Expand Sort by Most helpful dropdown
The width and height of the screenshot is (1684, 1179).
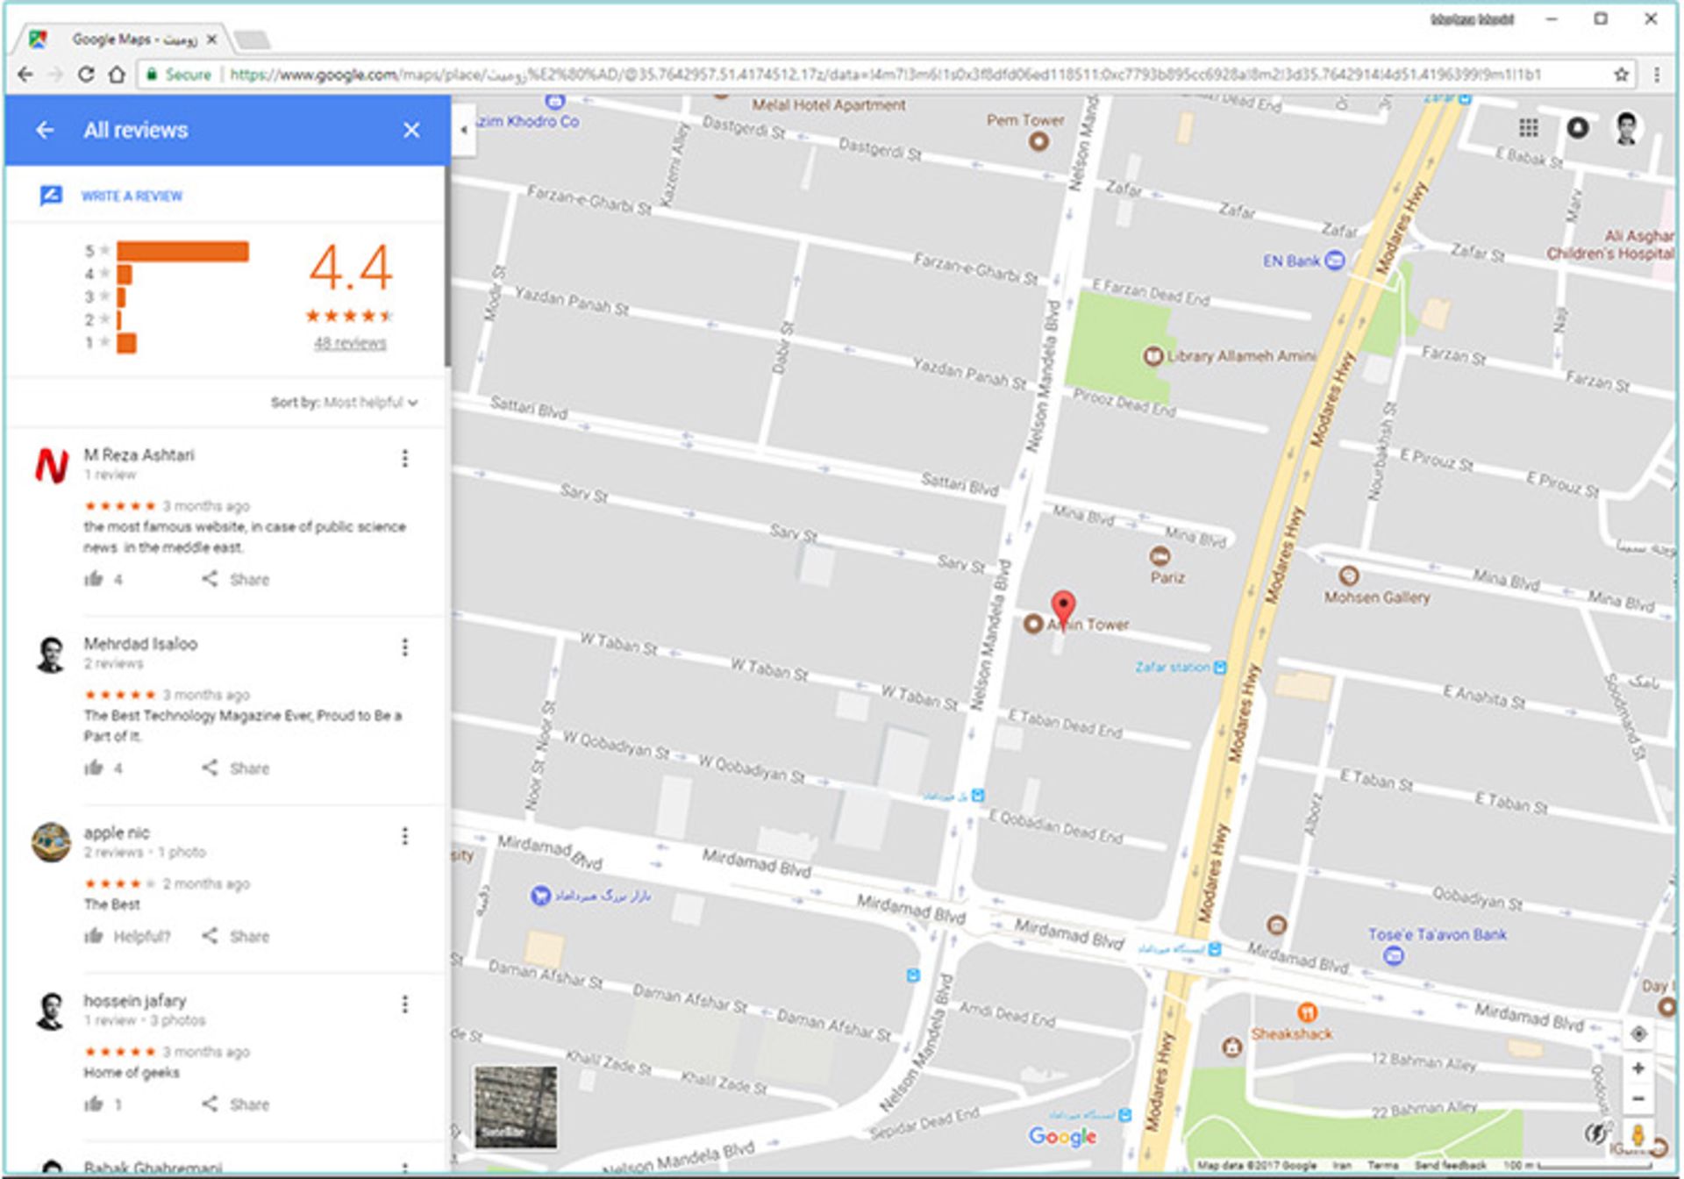tap(345, 403)
